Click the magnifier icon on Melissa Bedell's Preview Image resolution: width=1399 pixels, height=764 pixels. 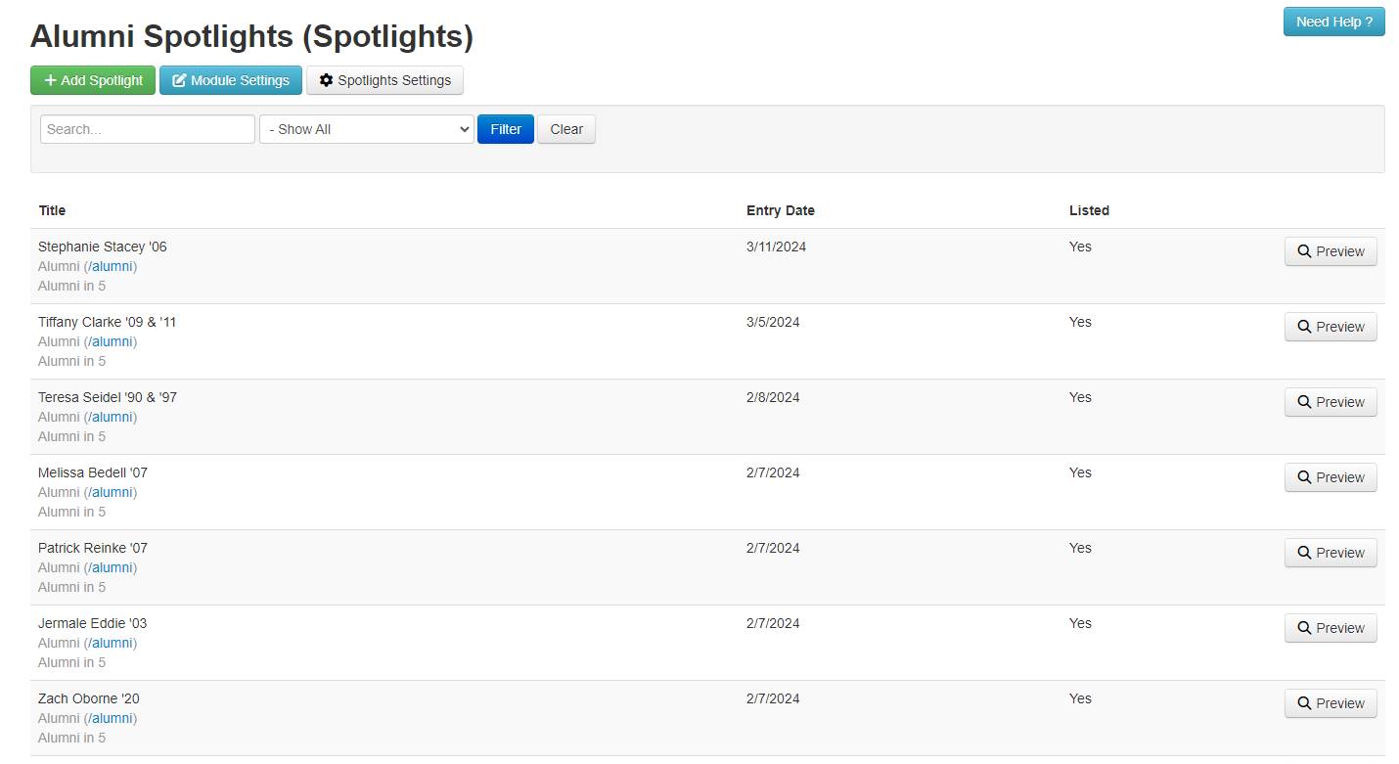click(x=1304, y=477)
